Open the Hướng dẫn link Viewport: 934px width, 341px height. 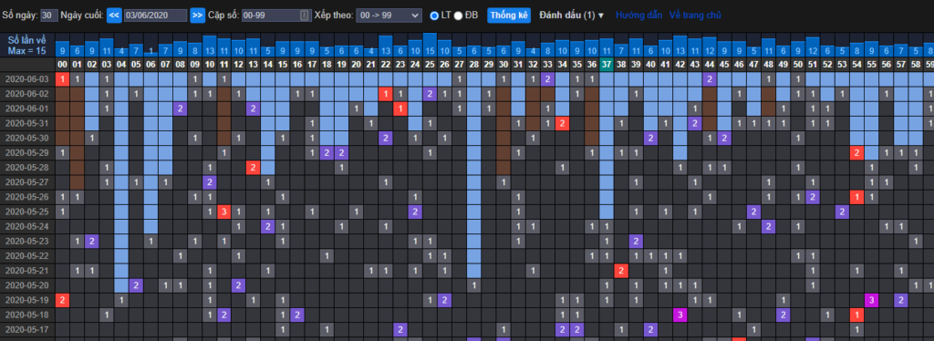(x=638, y=15)
